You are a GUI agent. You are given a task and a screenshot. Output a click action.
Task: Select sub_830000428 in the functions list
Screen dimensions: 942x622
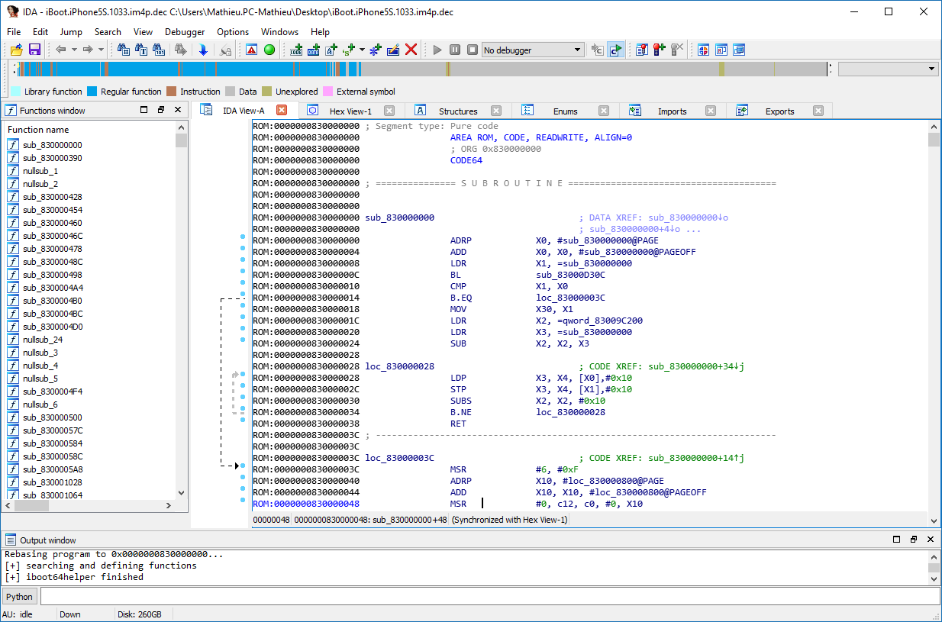tap(53, 197)
